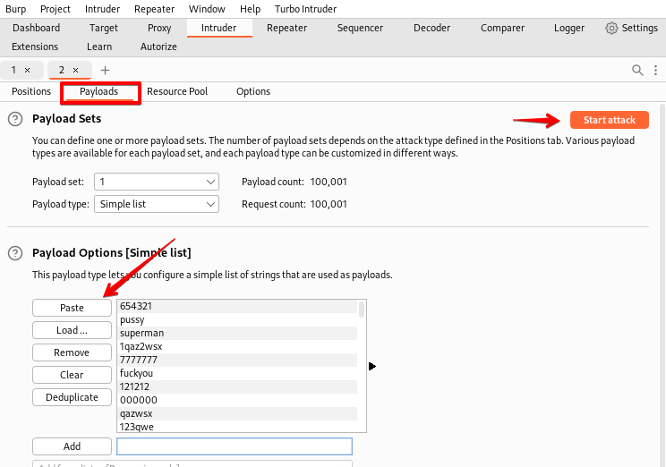Select payload entry 121212
Image resolution: width=666 pixels, height=467 pixels.
237,386
